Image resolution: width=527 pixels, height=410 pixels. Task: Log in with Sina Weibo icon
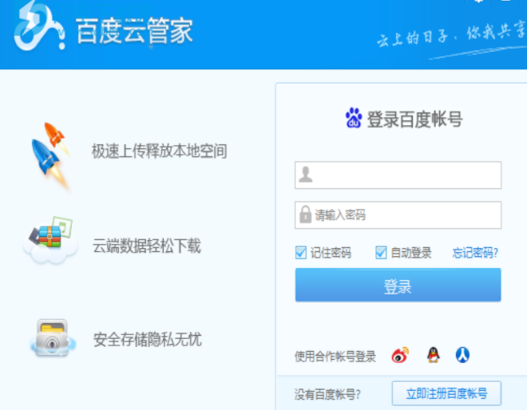pos(400,355)
